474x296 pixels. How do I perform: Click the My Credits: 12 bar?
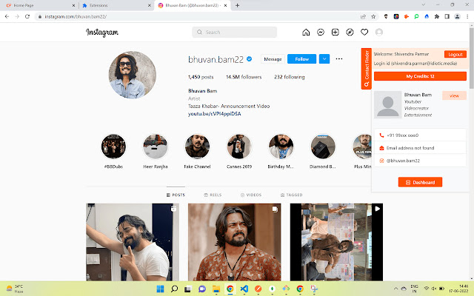[420, 76]
